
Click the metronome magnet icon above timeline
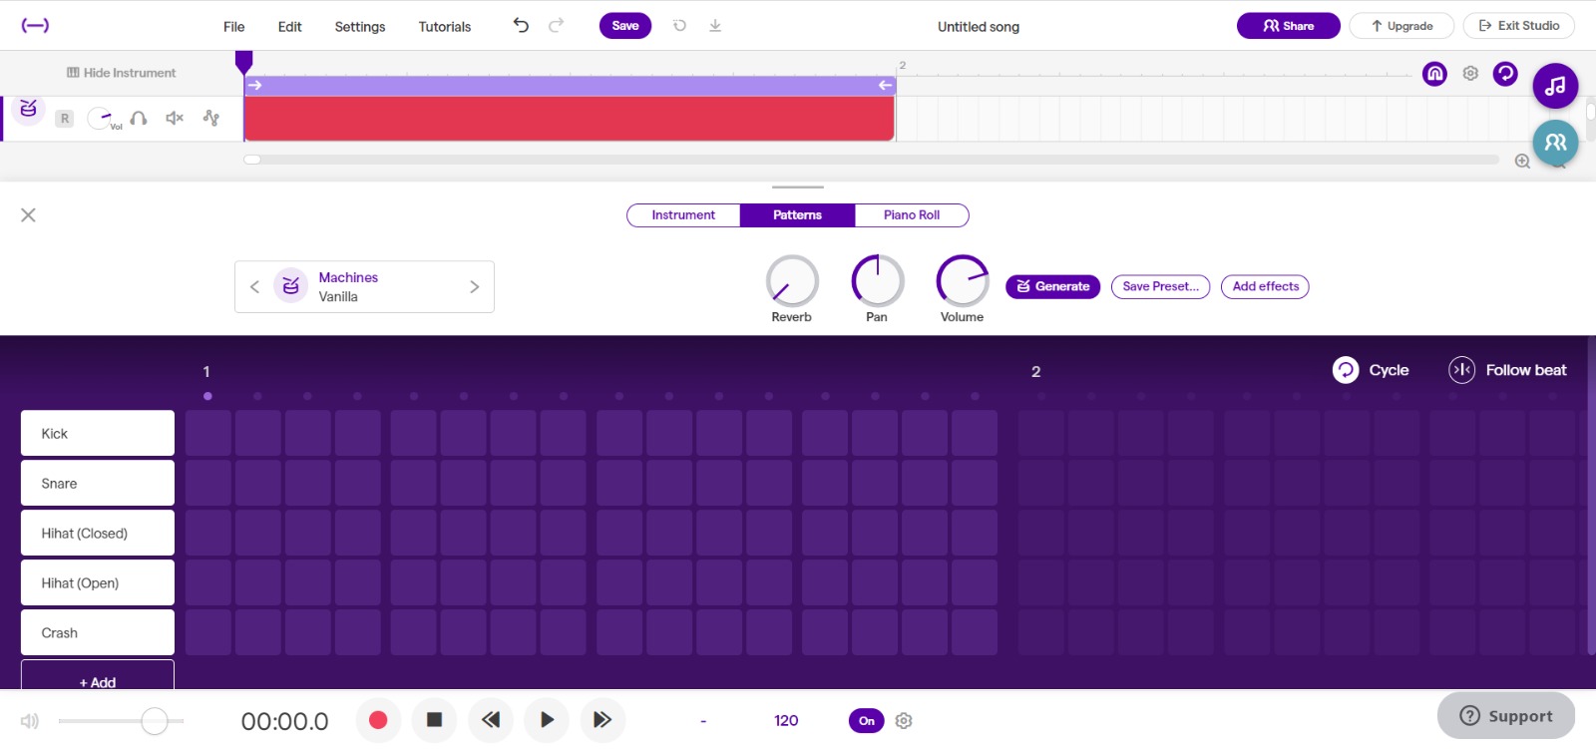point(1434,73)
